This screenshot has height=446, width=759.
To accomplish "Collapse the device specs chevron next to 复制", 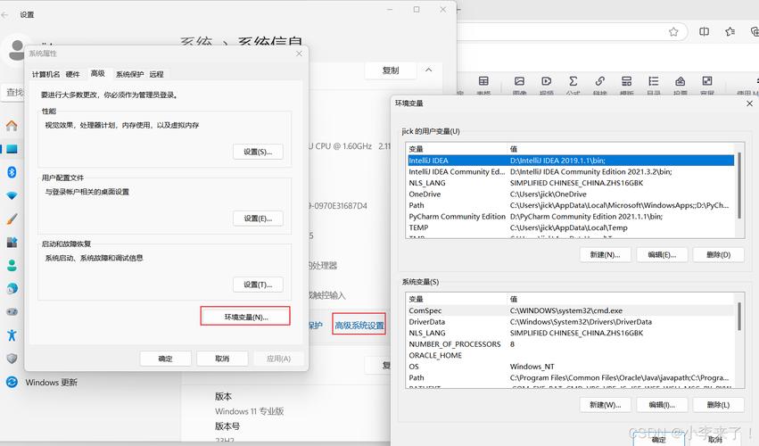I will tap(429, 70).
